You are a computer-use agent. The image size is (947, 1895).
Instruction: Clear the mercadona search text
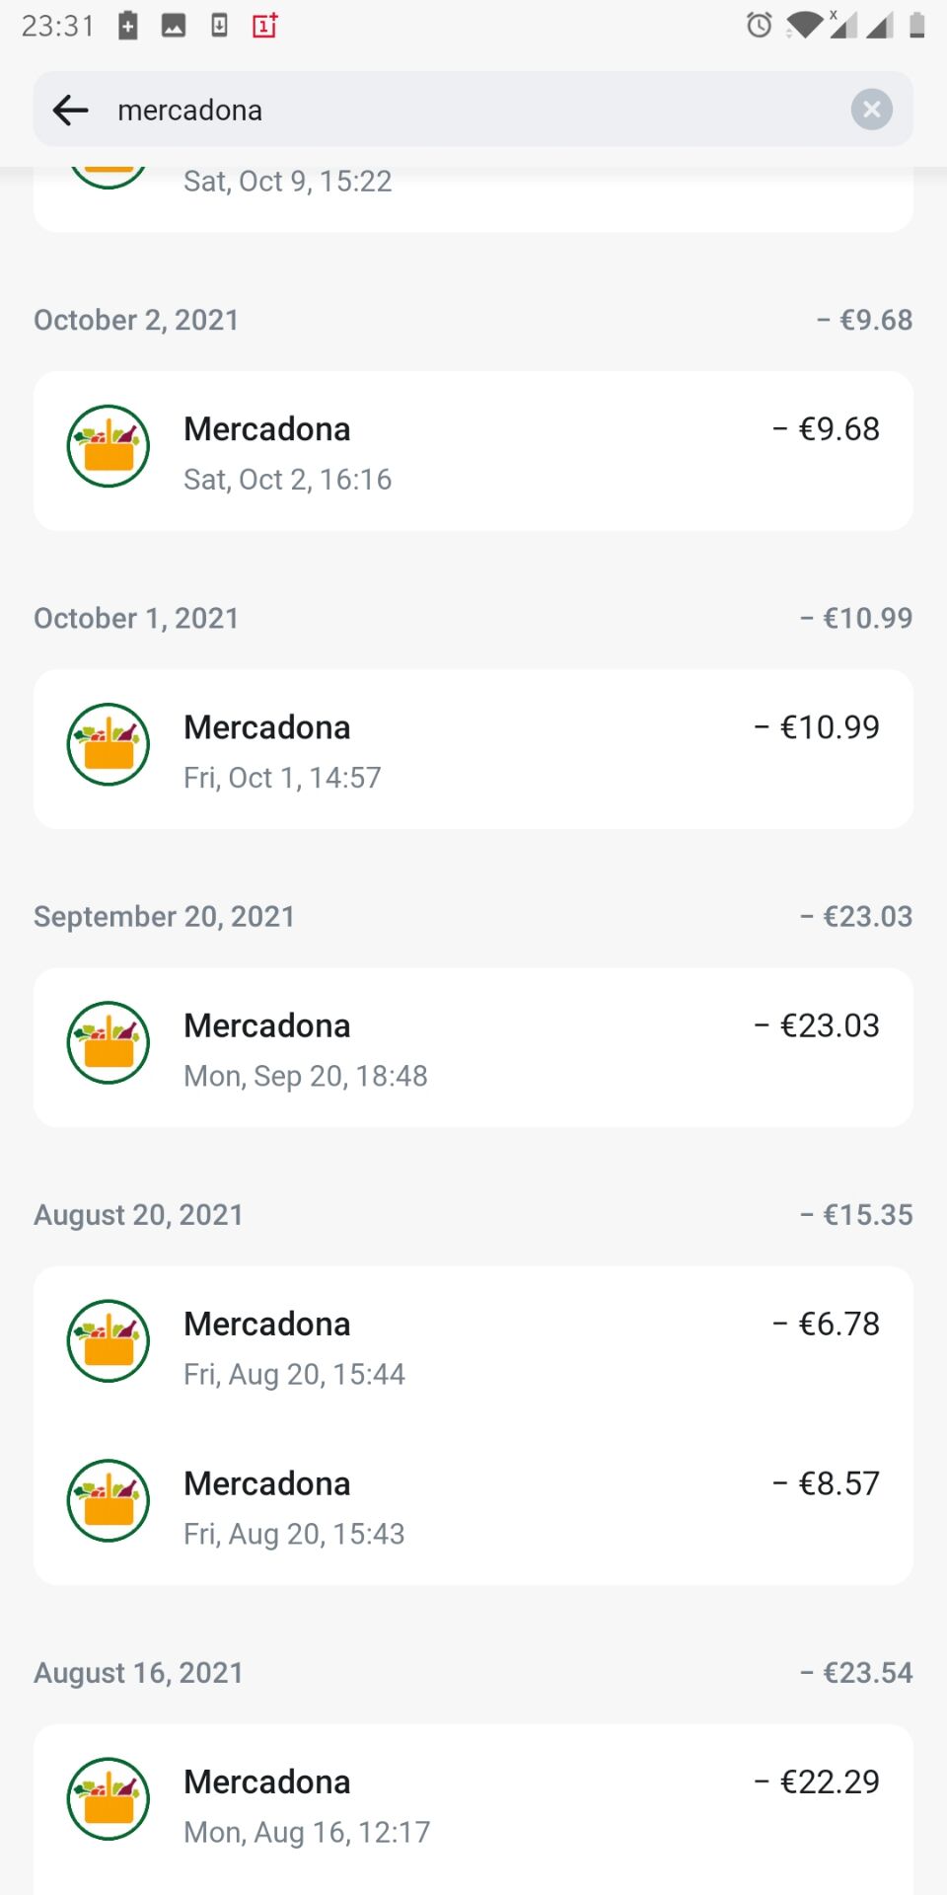pyautogui.click(x=871, y=110)
